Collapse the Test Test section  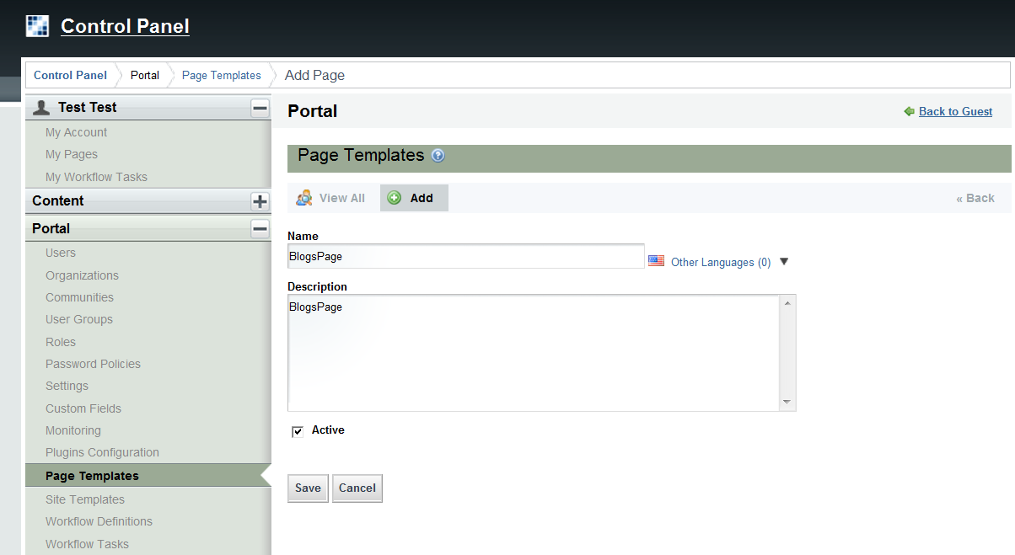[260, 108]
